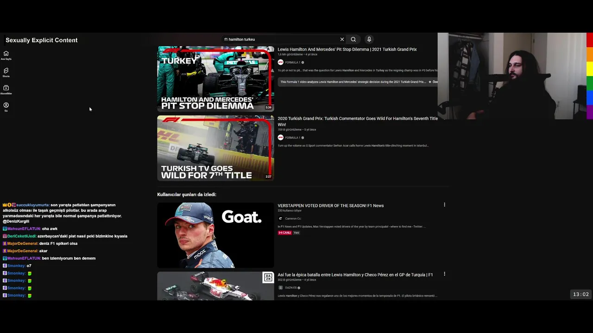Click '709 B görüntüleme • 5 yıl önce' stats

click(x=297, y=129)
